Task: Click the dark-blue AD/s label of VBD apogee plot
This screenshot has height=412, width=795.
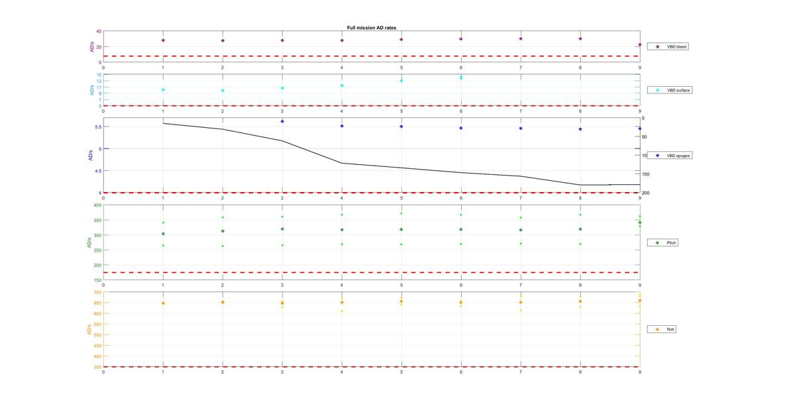Action: click(x=91, y=156)
